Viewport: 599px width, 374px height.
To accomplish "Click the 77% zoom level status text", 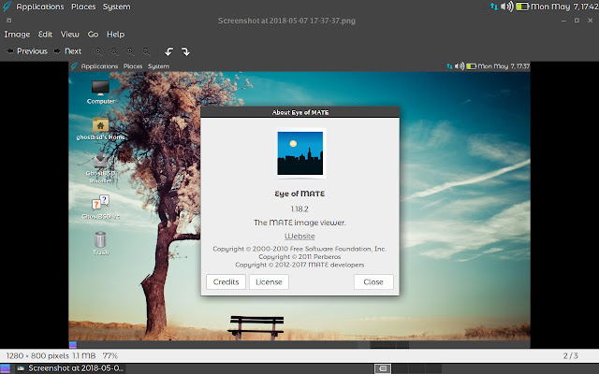I will 110,355.
